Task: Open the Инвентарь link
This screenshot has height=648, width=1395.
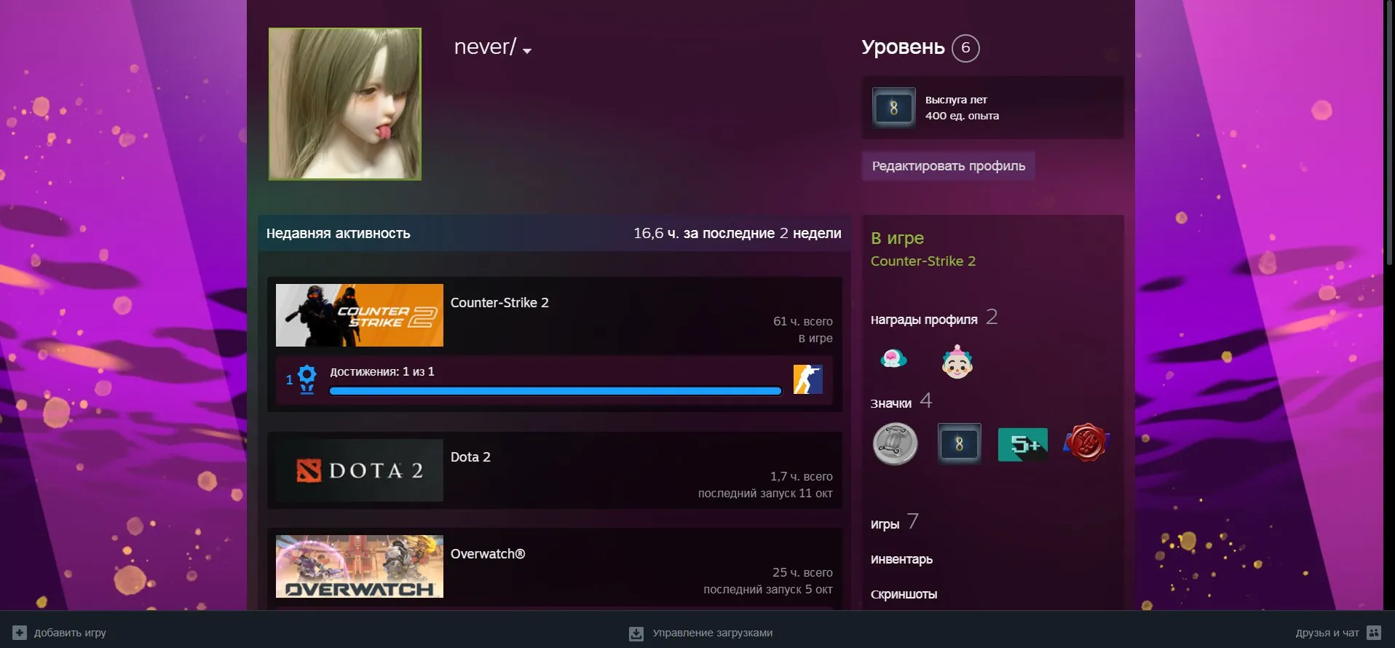Action: pos(901,559)
